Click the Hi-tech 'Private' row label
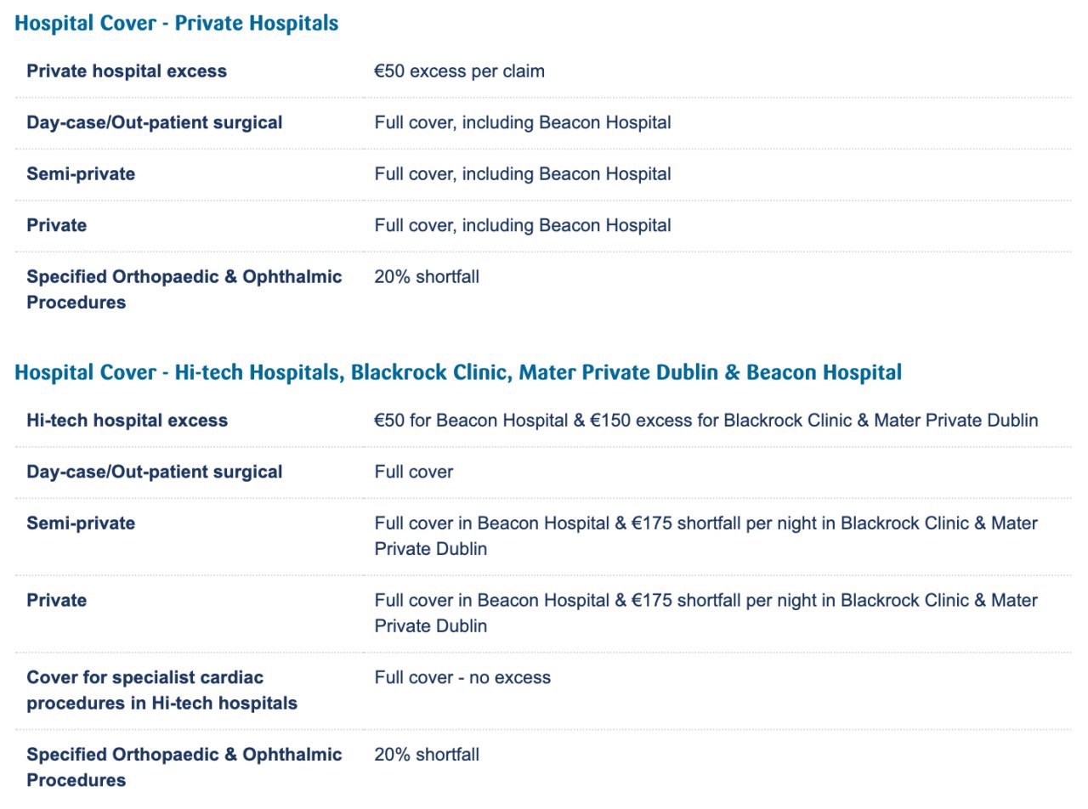The image size is (1088, 809). click(x=56, y=600)
